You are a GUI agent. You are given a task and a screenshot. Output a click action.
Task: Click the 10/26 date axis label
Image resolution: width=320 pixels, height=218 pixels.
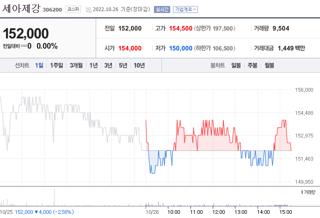point(152,212)
